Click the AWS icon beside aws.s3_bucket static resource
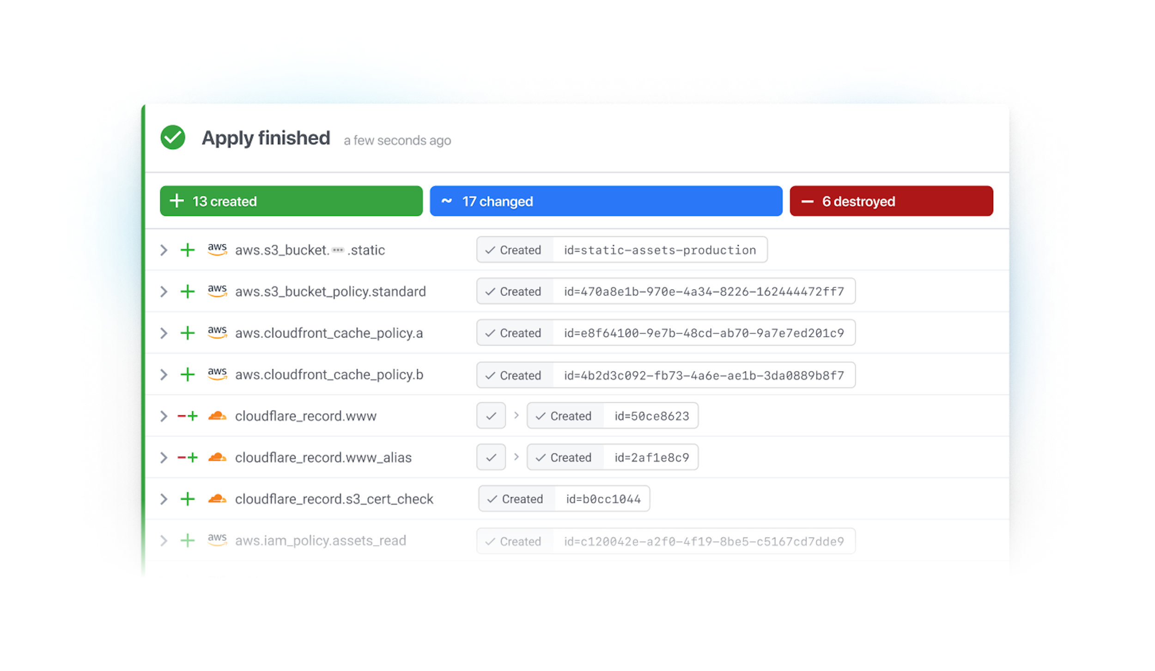1155x671 pixels. (x=218, y=250)
